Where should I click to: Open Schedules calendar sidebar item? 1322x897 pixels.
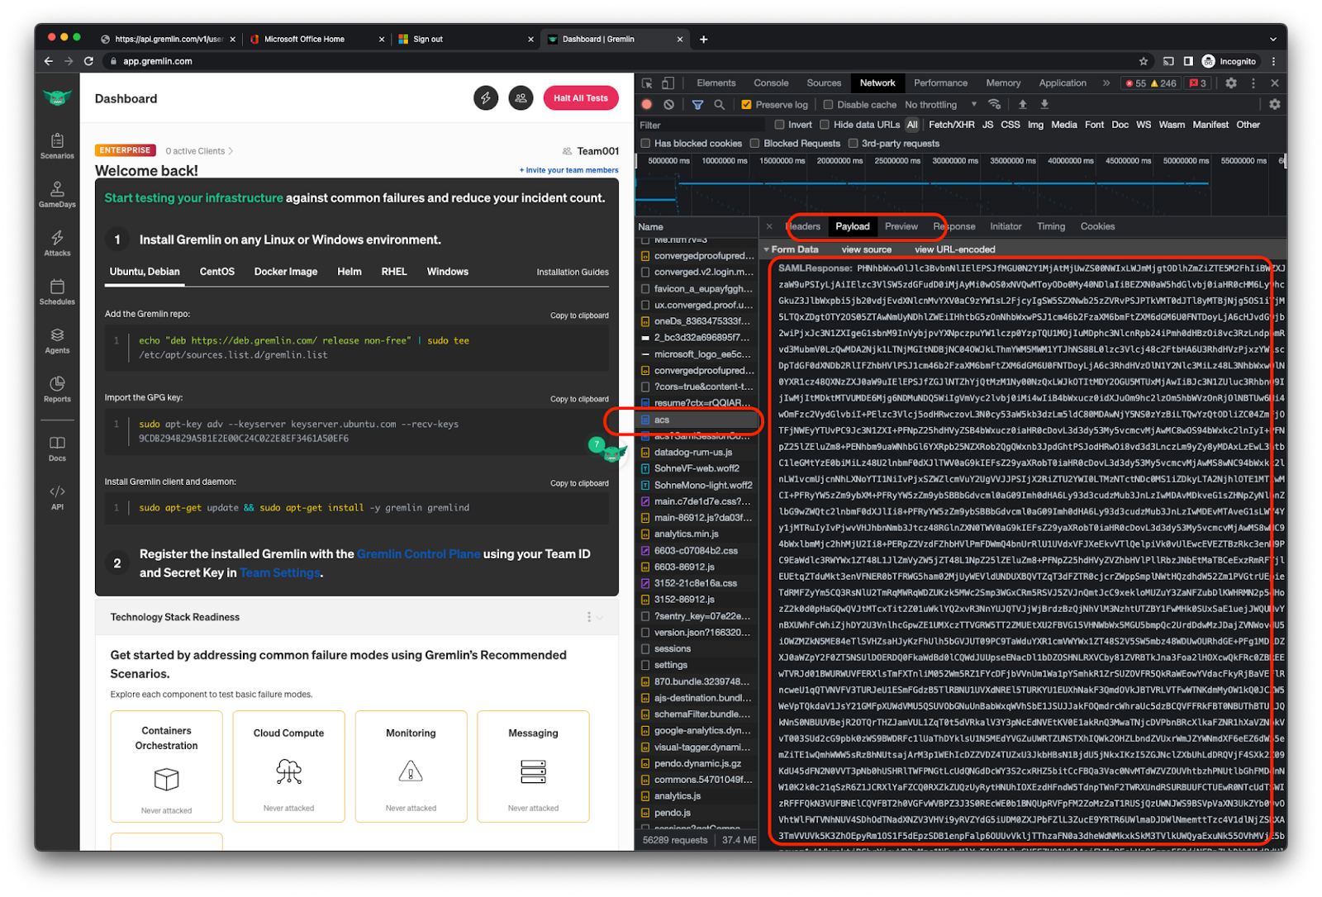pyautogui.click(x=57, y=292)
